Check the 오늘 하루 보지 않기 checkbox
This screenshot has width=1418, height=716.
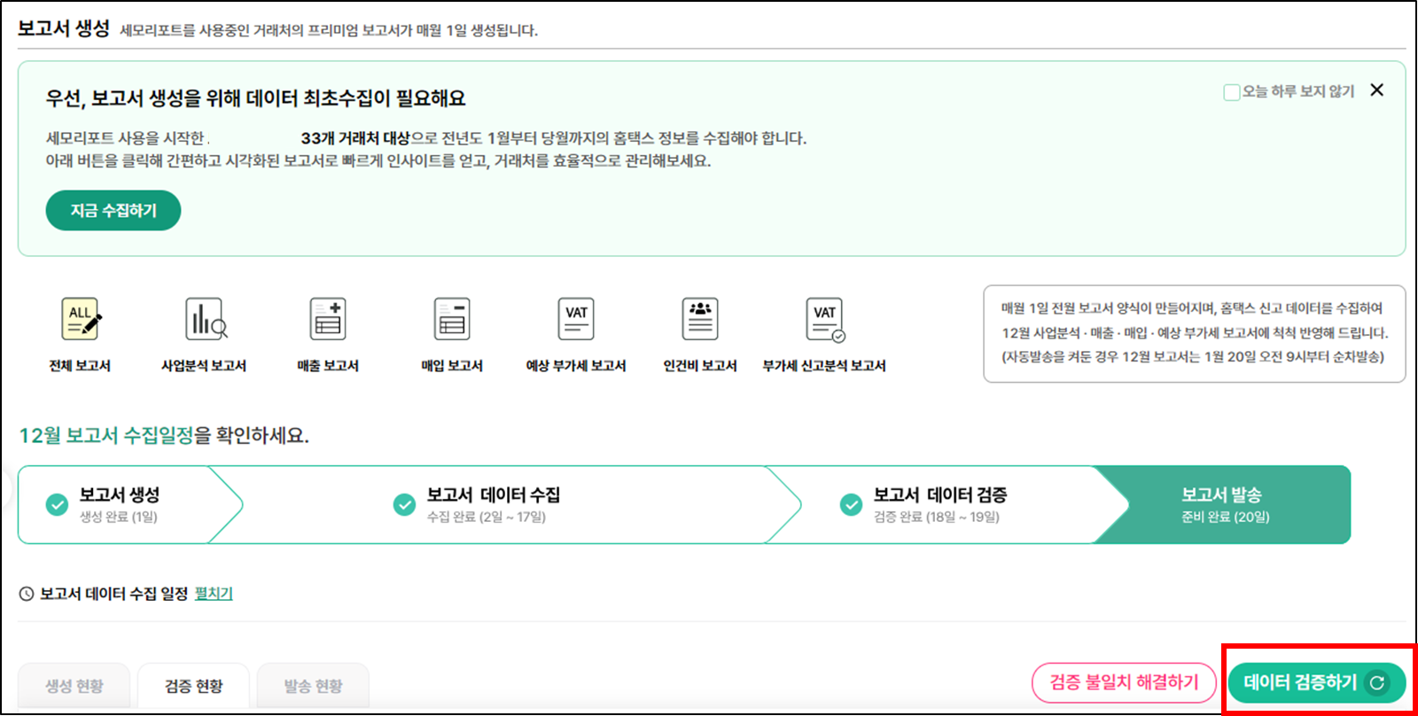coord(1231,92)
